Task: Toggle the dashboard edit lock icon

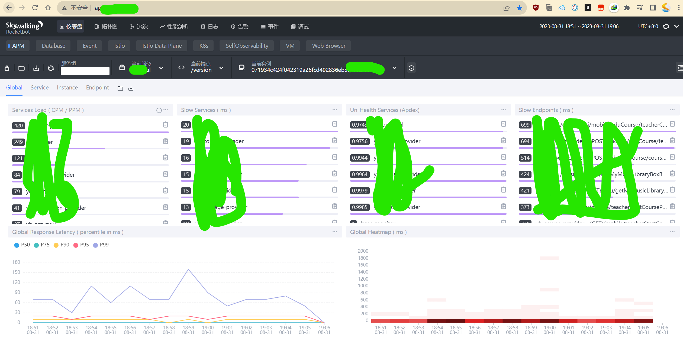Action: 7,68
